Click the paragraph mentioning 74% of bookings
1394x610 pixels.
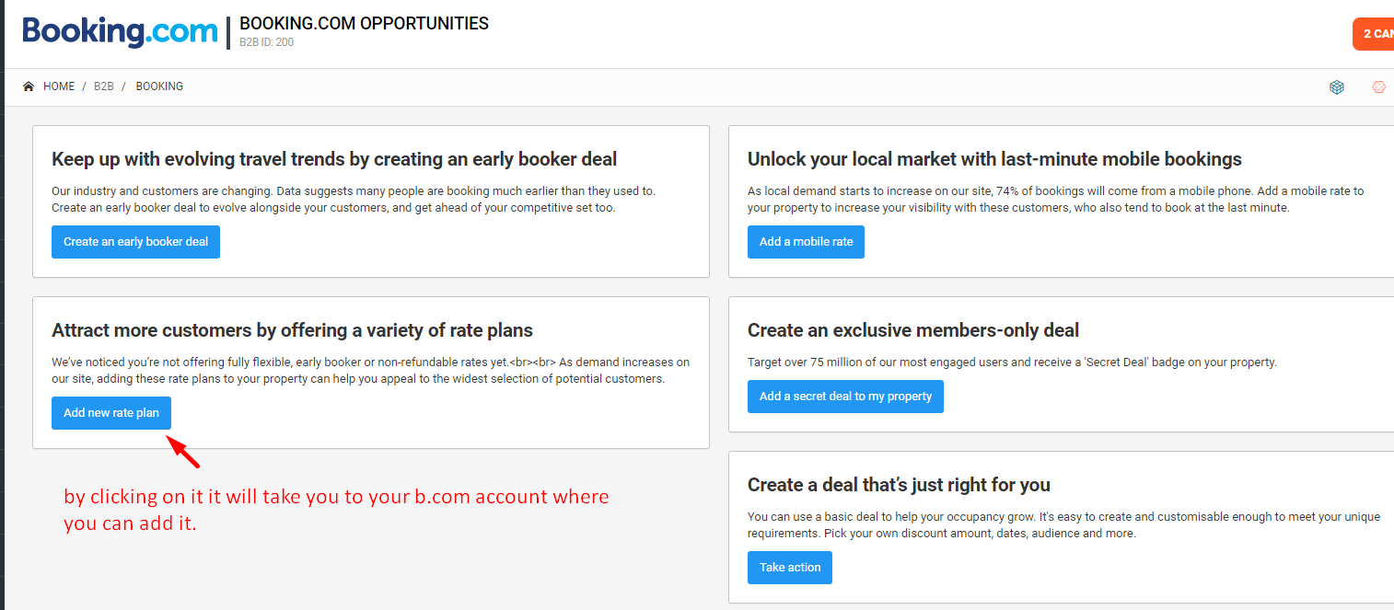[x=1056, y=200]
